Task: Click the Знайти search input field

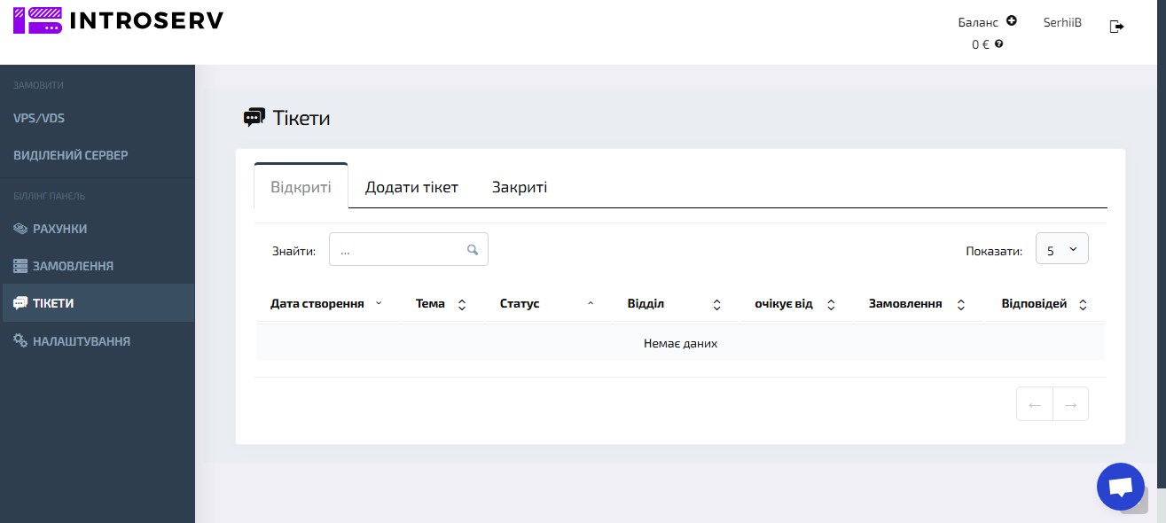Action: click(399, 250)
